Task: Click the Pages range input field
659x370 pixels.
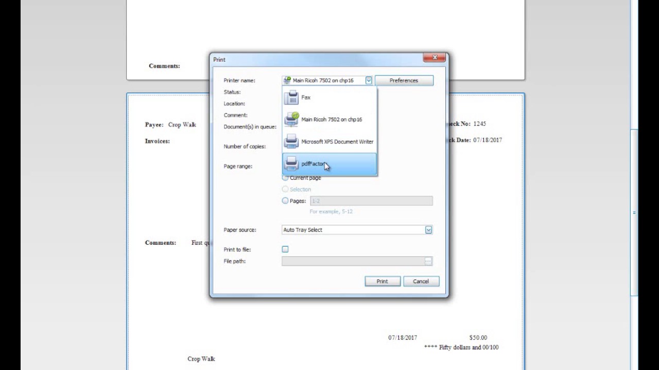Action: point(371,200)
